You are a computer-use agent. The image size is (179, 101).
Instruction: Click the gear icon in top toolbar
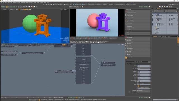150,7
